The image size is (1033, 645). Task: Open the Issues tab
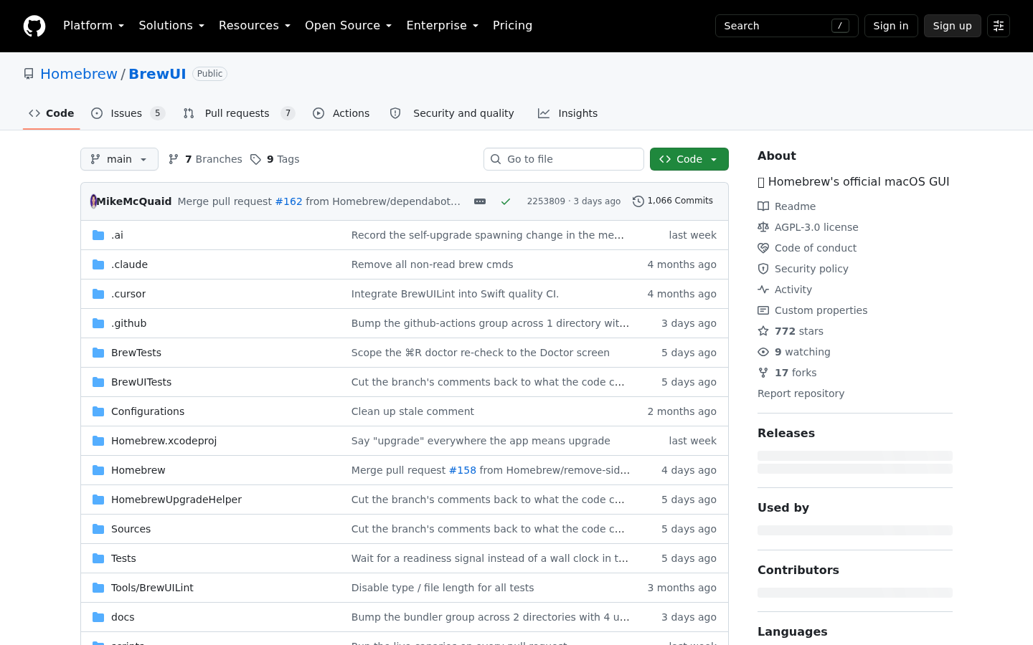tap(128, 113)
